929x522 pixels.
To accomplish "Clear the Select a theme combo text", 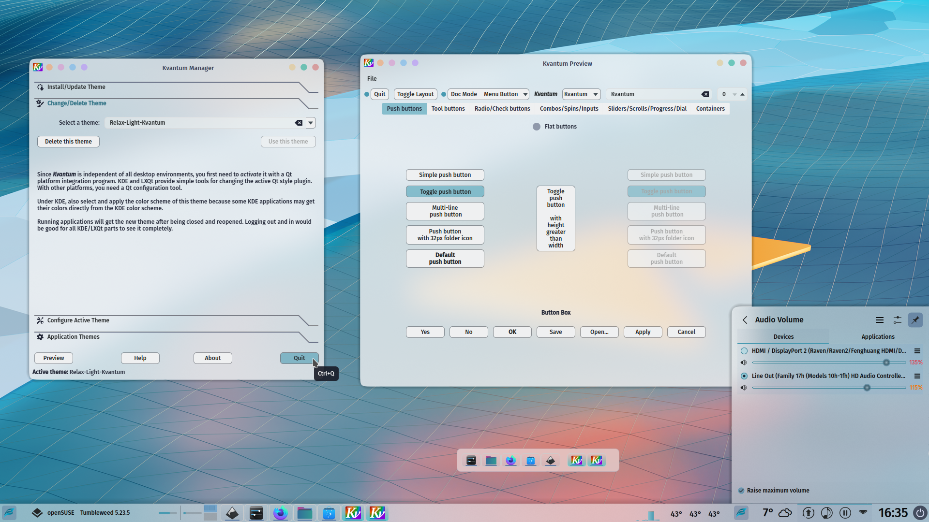I will tap(299, 123).
